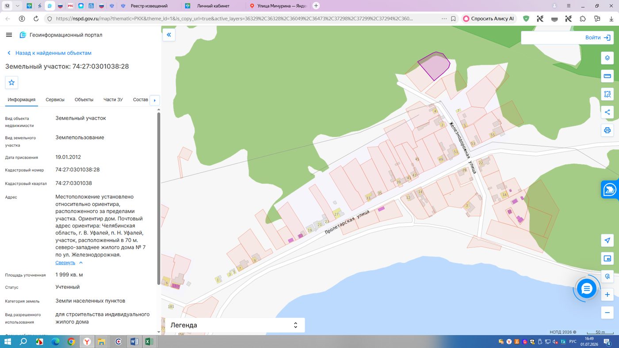Activate the area search selection tool
The image size is (619, 348).
[607, 94]
